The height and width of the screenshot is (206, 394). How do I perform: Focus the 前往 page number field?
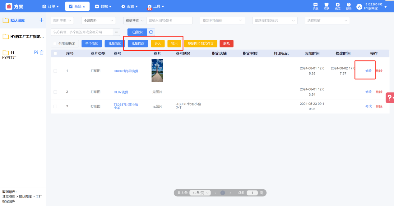click(252, 193)
